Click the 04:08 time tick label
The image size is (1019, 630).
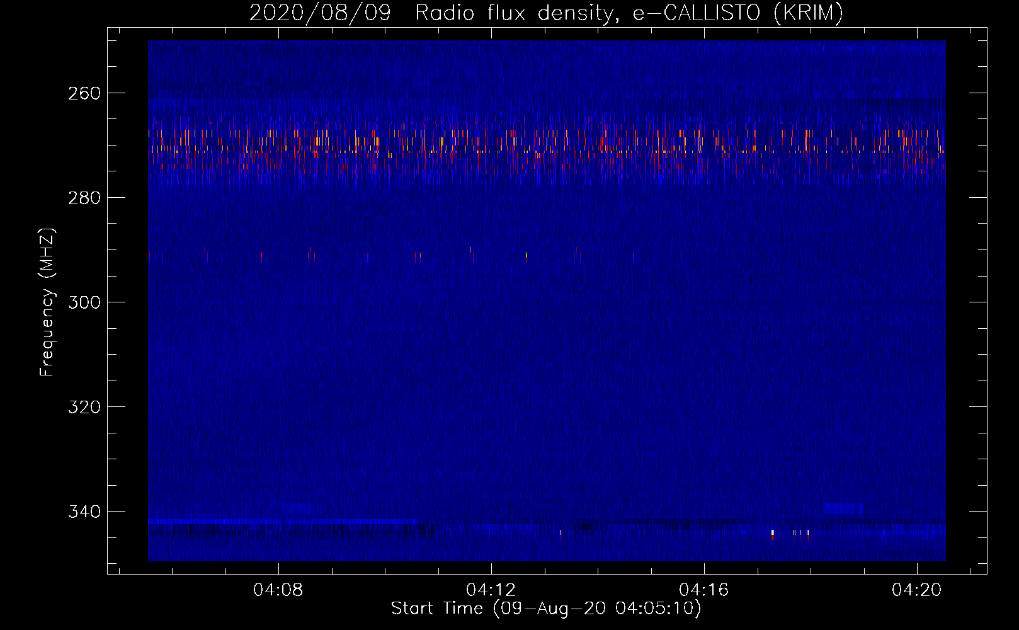click(278, 590)
